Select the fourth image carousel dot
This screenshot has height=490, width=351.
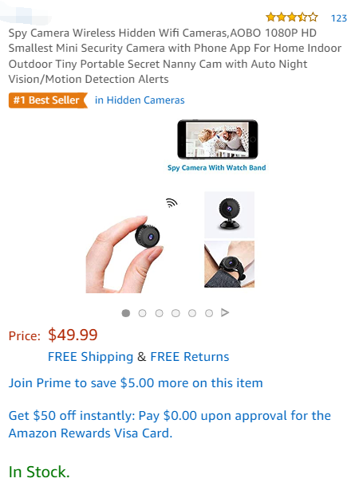(175, 313)
